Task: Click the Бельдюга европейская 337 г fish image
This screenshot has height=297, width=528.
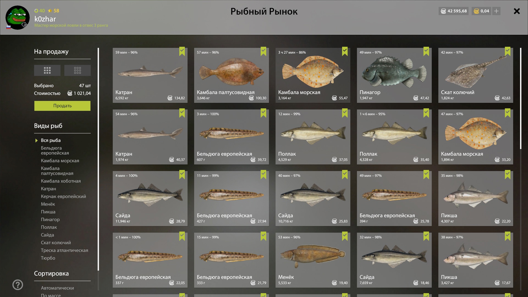Action: tap(150, 256)
